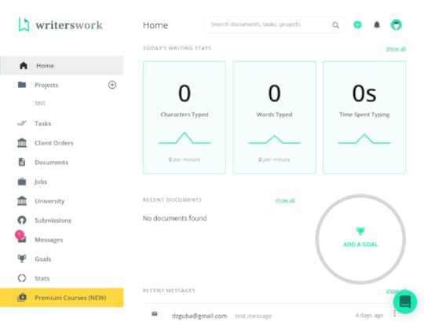Click the Jobs briefcase icon
Image resolution: width=424 pixels, height=322 pixels.
pyautogui.click(x=22, y=181)
